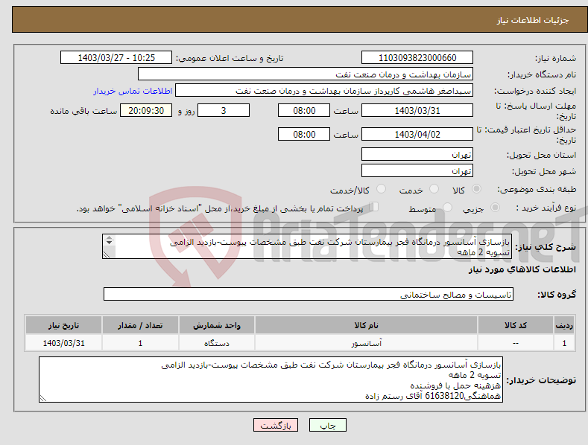Click the نام دستگاه خریدار field
The width and height of the screenshot is (588, 445).
306,74
